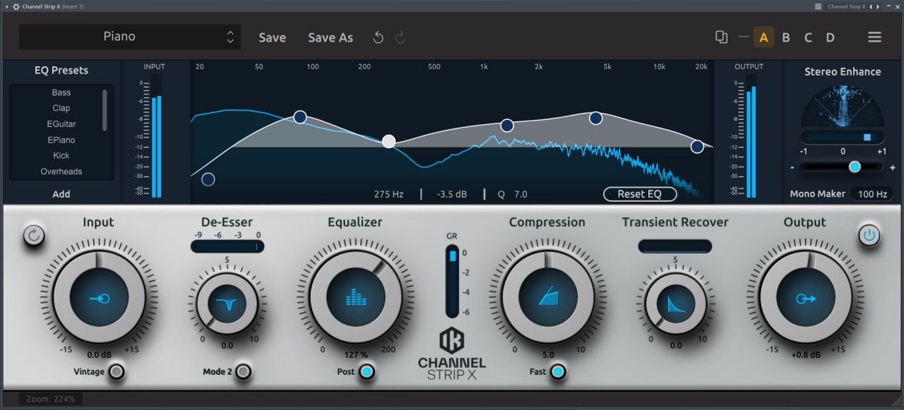Open the title bar gear menu
The height and width of the screenshot is (410, 904).
coord(16,6)
